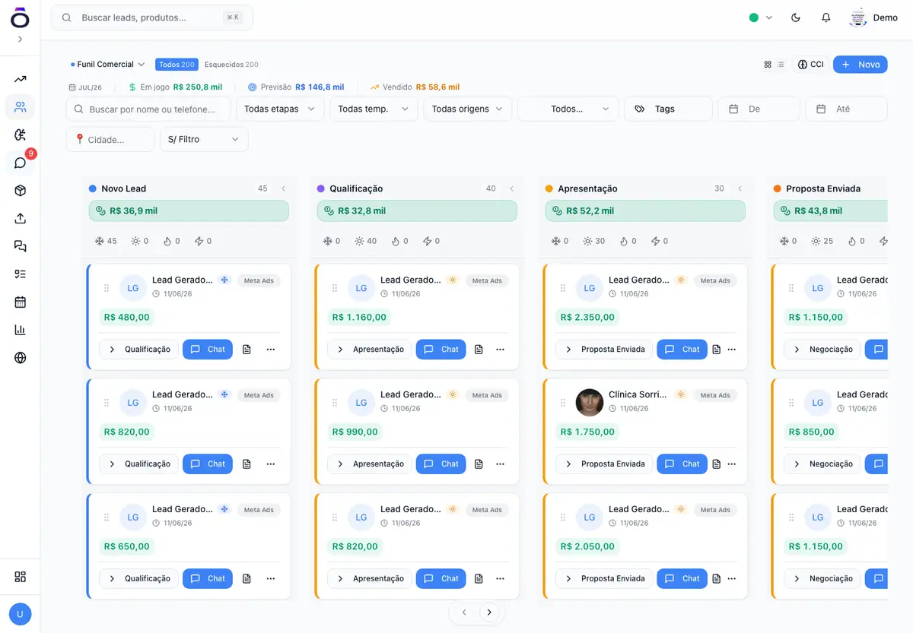Open the calendar icon in sidebar
Screen dimensions: 913x633
point(20,302)
